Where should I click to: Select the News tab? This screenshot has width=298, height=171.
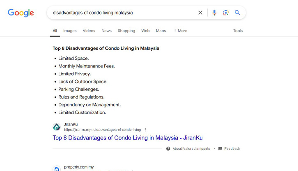106,31
